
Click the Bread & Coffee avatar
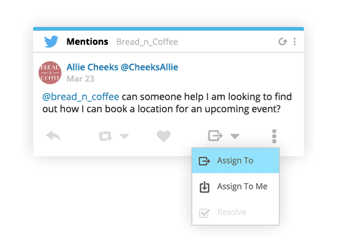tap(50, 72)
